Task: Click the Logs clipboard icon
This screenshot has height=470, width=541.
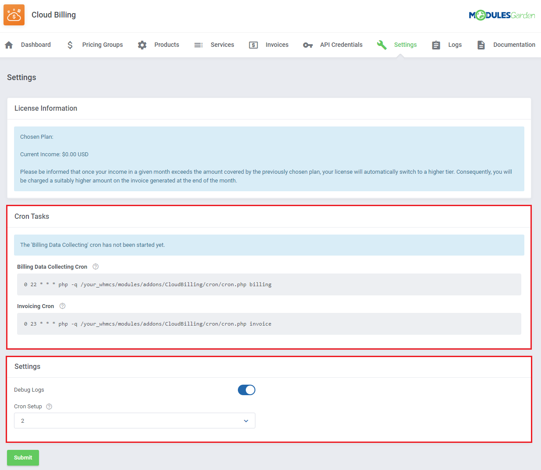Action: [436, 45]
